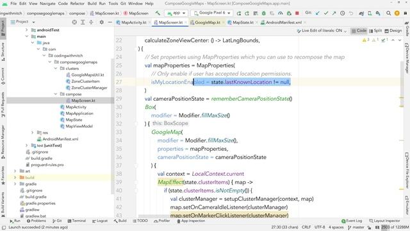Click the master branch in status bar

click(356, 227)
